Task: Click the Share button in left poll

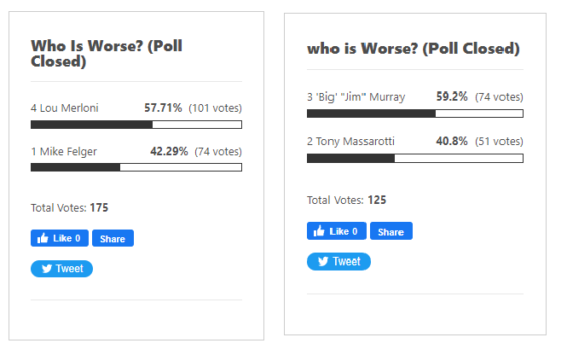Action: point(113,238)
